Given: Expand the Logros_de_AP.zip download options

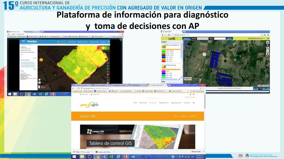Looking at the screenshot, I should (x=114, y=152).
